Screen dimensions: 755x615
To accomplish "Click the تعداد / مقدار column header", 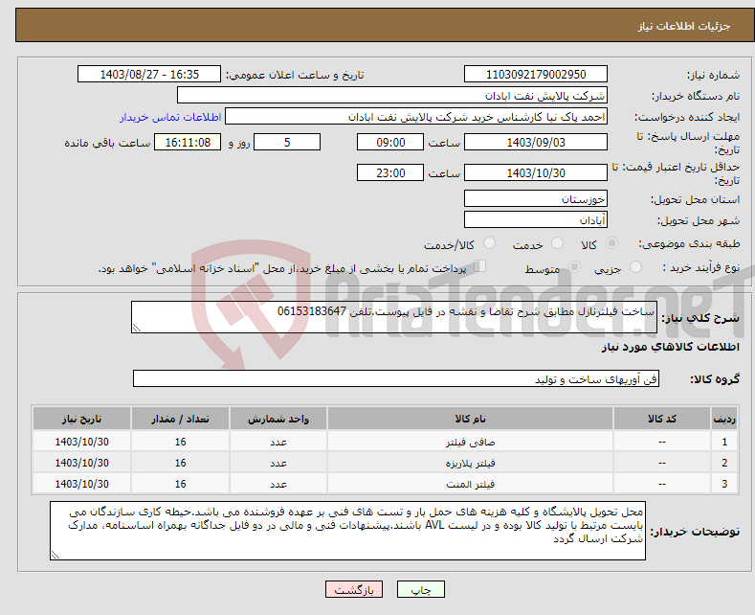I will [180, 419].
